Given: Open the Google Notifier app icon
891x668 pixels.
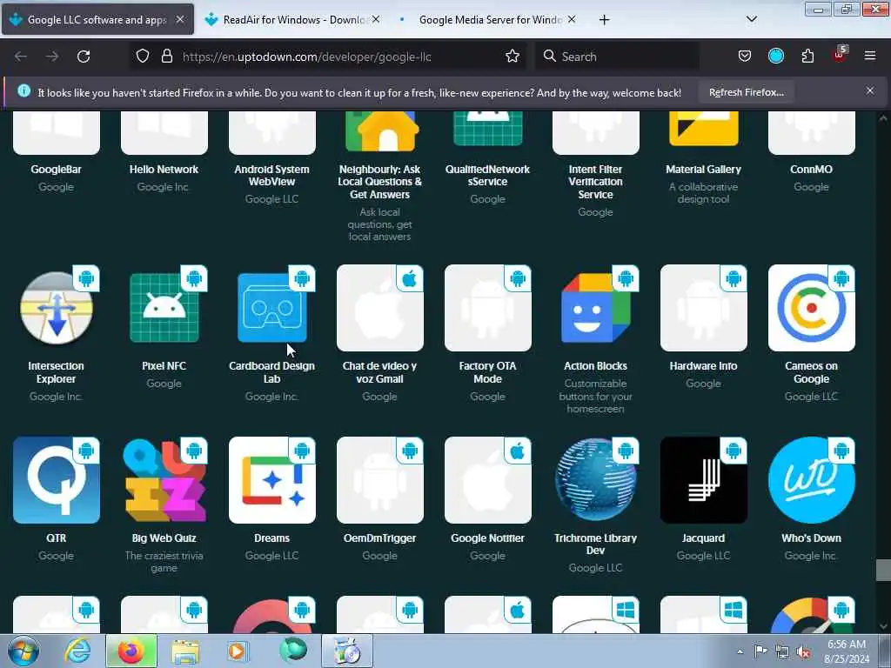Looking at the screenshot, I should click(488, 480).
